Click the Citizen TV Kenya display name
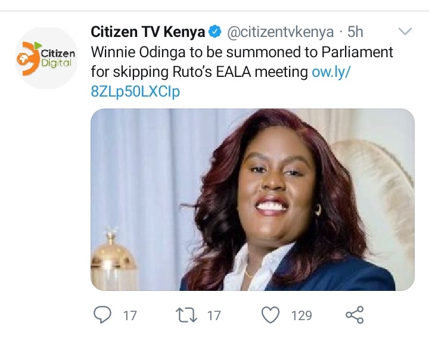429x338 pixels. pos(148,32)
